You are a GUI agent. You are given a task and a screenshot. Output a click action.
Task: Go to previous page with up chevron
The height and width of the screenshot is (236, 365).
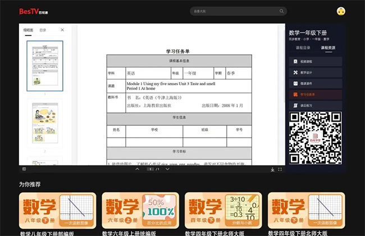tap(138, 169)
